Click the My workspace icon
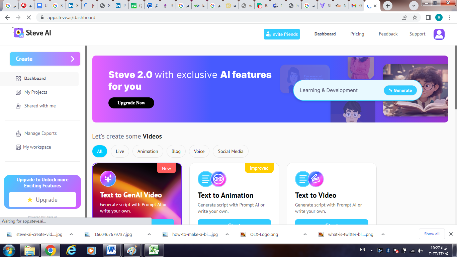Image resolution: width=457 pixels, height=257 pixels. tap(18, 147)
